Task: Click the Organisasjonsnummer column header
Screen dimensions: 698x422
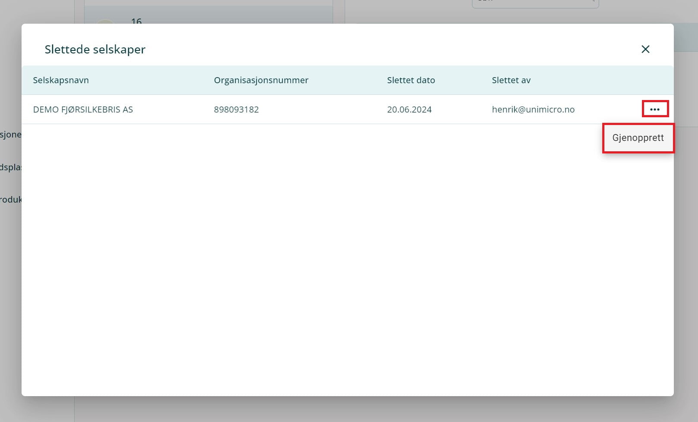Action: [x=261, y=80]
